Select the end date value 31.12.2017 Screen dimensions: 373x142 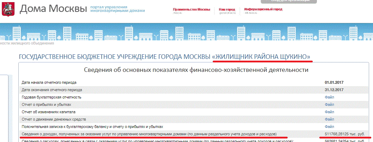coord(334,90)
